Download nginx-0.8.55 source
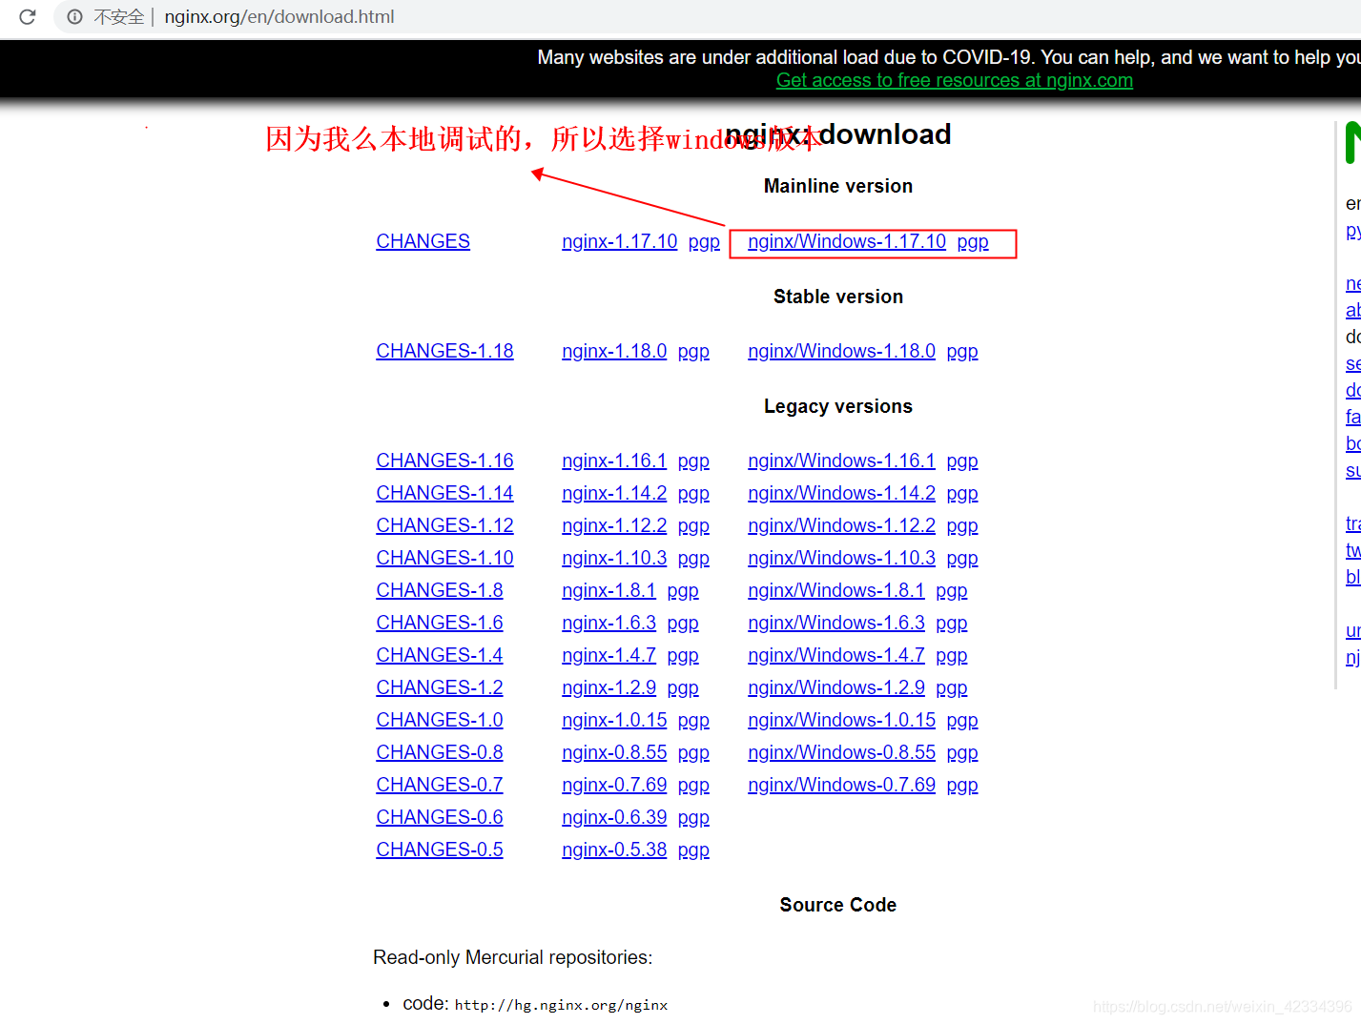 [x=614, y=752]
